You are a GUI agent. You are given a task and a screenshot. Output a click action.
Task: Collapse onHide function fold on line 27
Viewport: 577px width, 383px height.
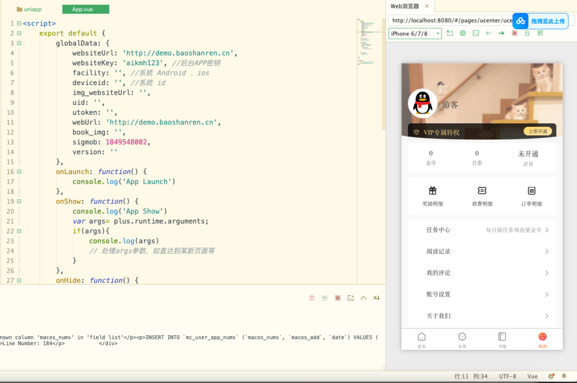point(19,280)
